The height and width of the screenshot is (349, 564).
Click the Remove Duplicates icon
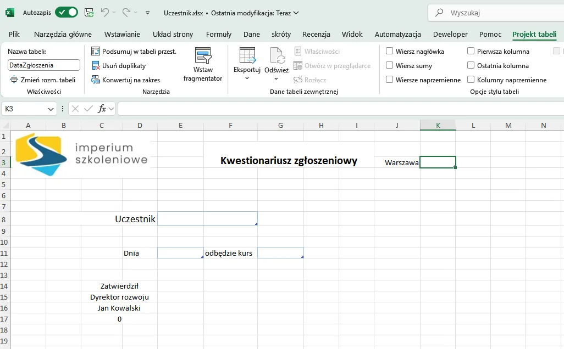tap(96, 66)
